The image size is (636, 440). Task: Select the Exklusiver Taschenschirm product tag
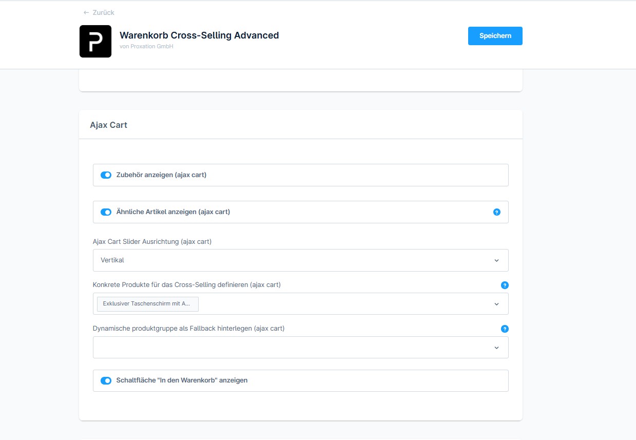147,304
